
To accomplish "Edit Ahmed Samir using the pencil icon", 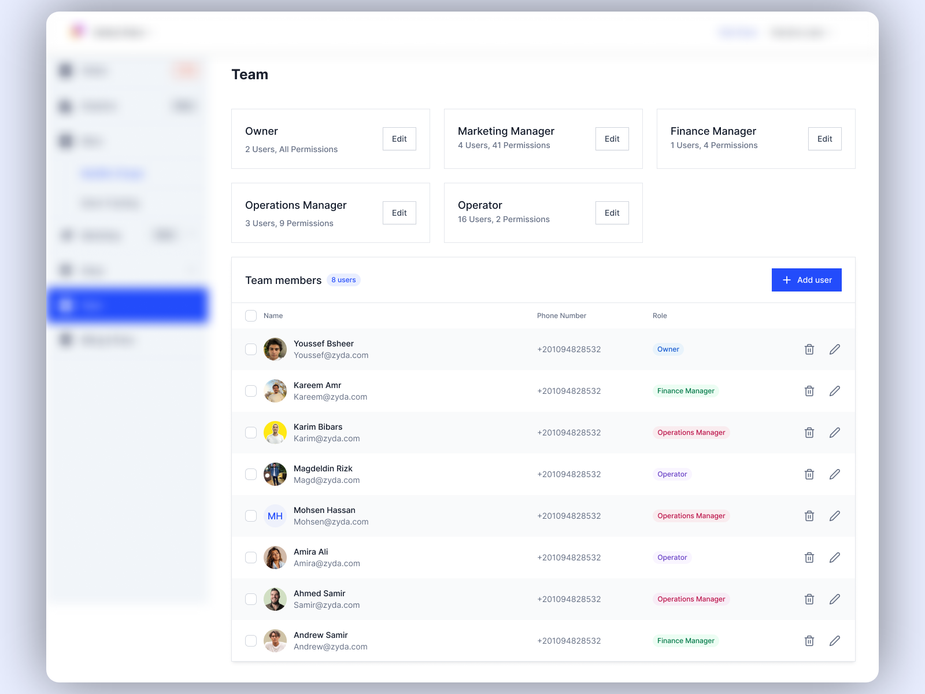I will [834, 599].
